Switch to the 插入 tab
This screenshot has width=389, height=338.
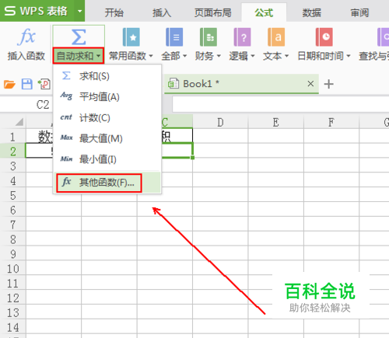click(x=162, y=12)
